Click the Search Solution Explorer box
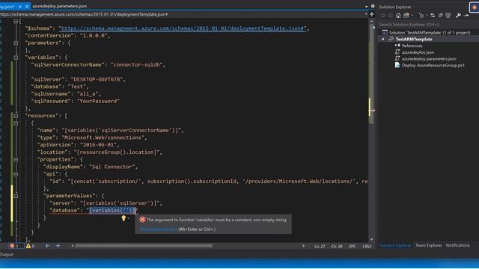The width and height of the screenshot is (479, 269). (427, 25)
